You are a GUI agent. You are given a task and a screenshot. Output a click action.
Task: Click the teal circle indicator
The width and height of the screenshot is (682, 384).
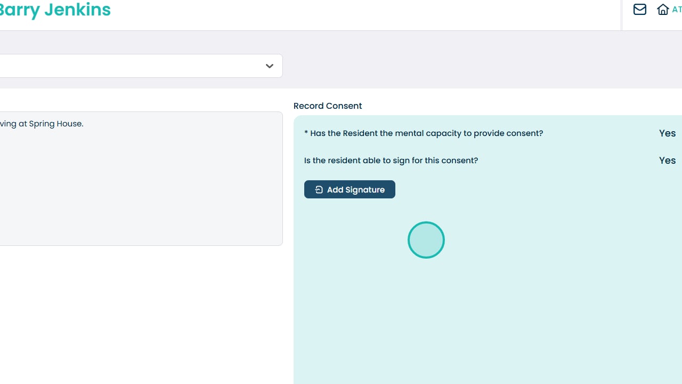(426, 240)
